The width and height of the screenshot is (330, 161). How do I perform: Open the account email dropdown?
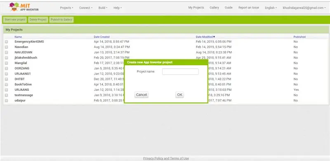pos(304,8)
